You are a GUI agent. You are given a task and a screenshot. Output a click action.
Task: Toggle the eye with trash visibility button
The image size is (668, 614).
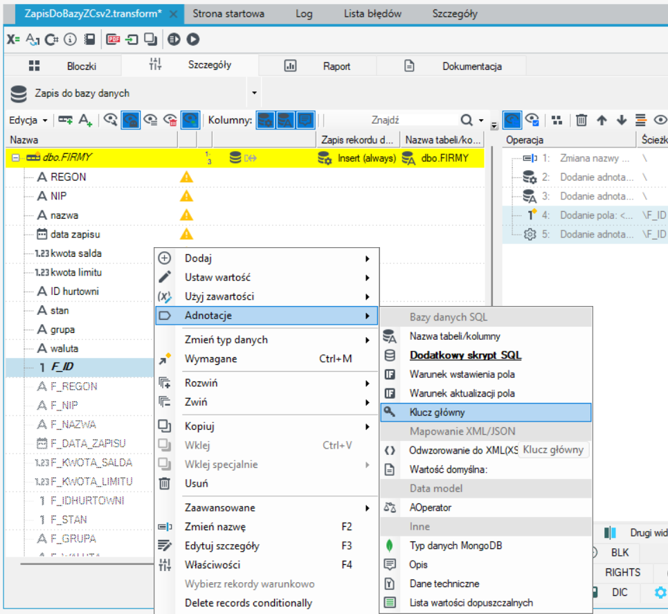tap(170, 120)
